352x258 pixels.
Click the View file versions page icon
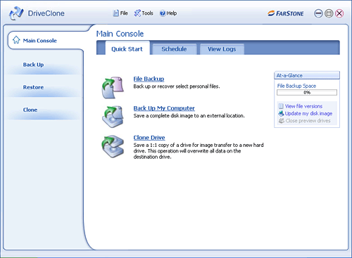(281, 106)
